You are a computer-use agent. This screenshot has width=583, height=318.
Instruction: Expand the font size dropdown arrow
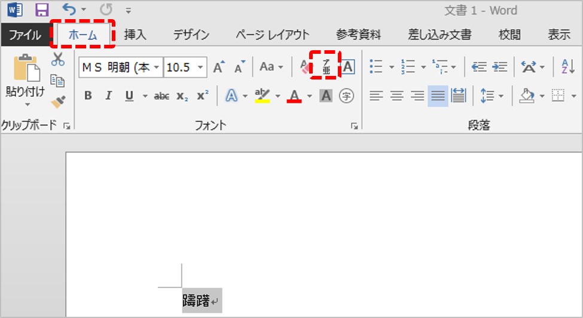201,67
